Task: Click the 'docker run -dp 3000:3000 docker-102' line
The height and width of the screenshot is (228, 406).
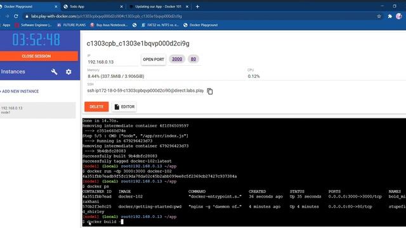Action: click(x=127, y=171)
